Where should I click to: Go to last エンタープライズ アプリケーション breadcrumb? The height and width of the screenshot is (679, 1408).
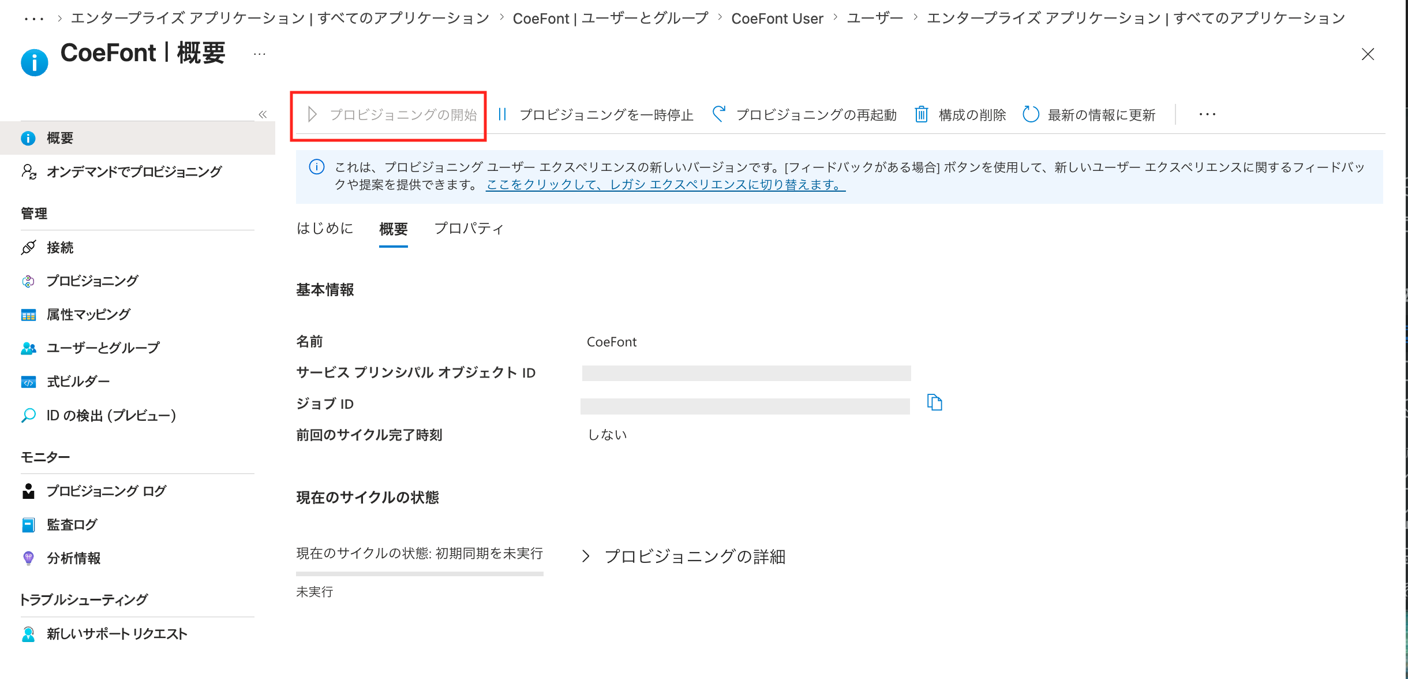click(1136, 18)
